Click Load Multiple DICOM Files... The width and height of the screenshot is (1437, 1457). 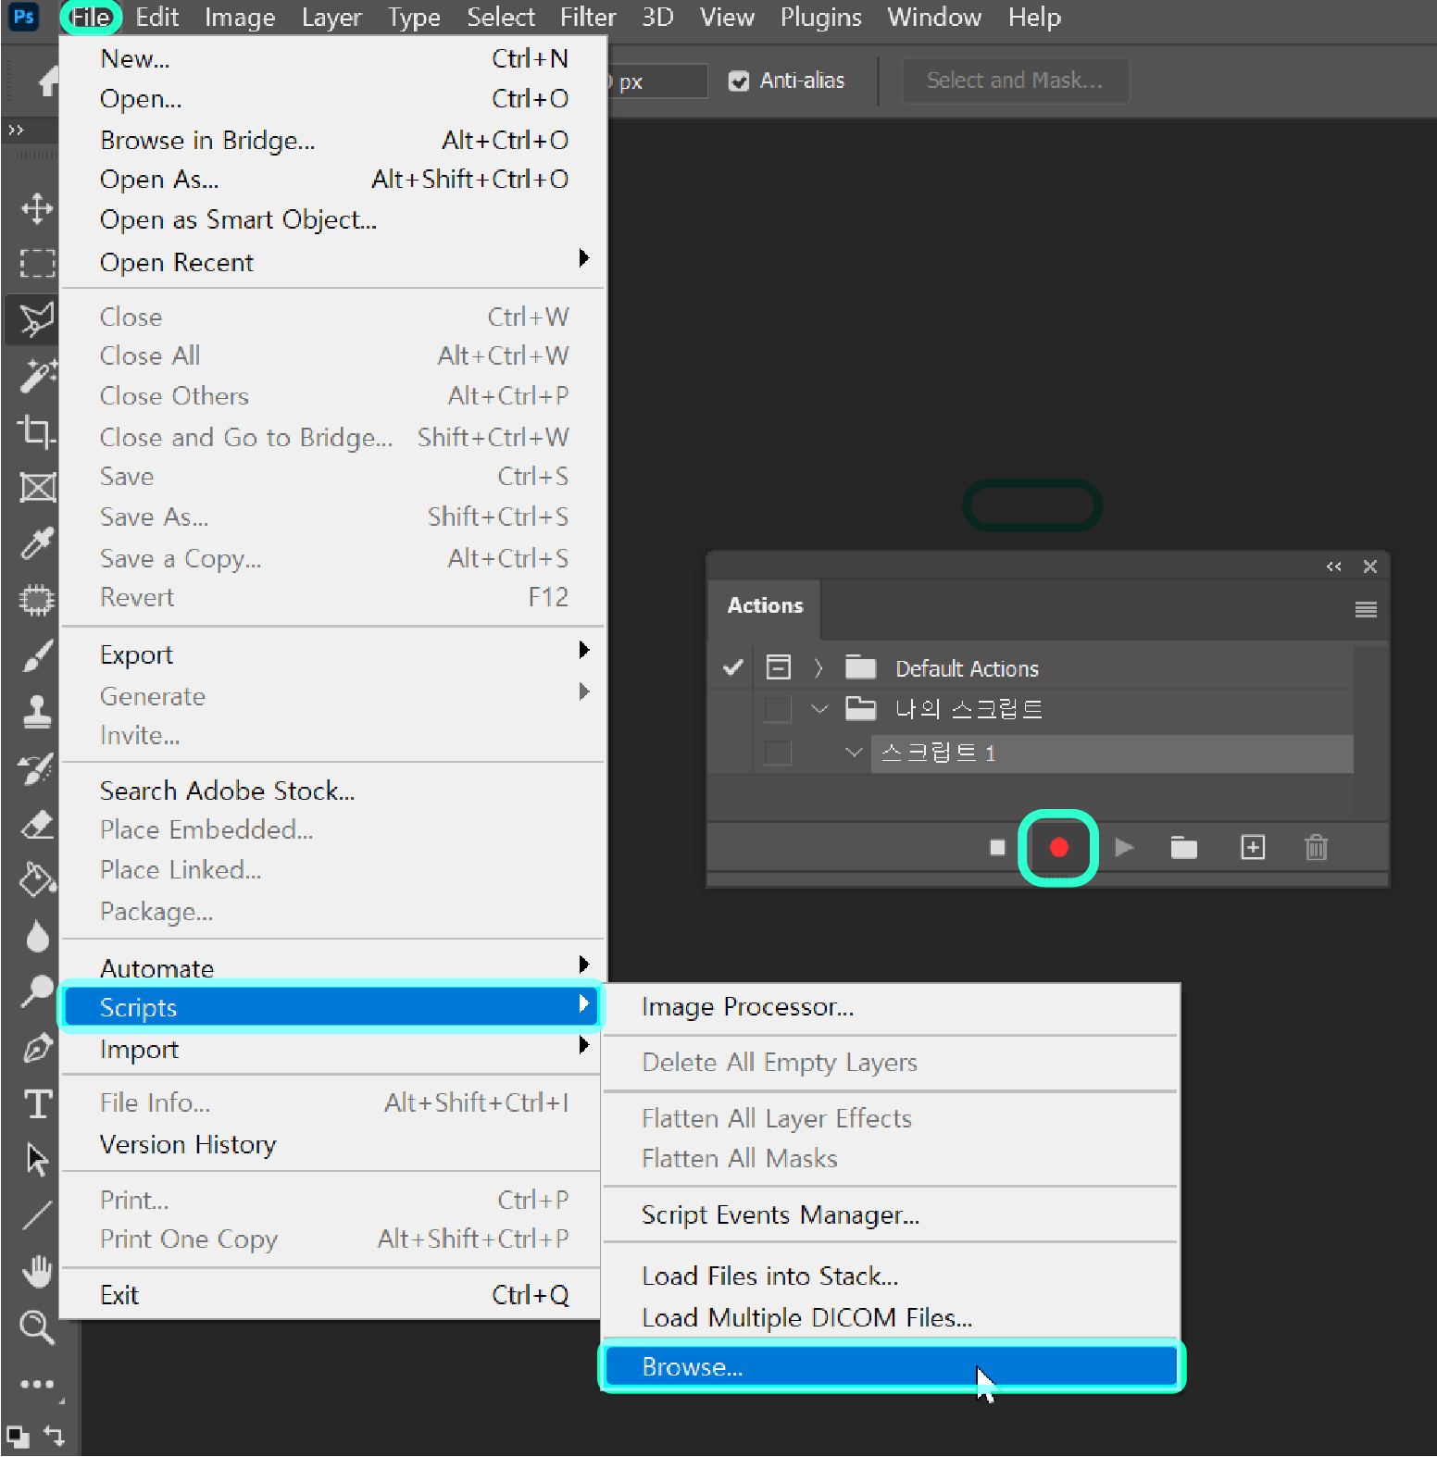[x=891, y=1317]
